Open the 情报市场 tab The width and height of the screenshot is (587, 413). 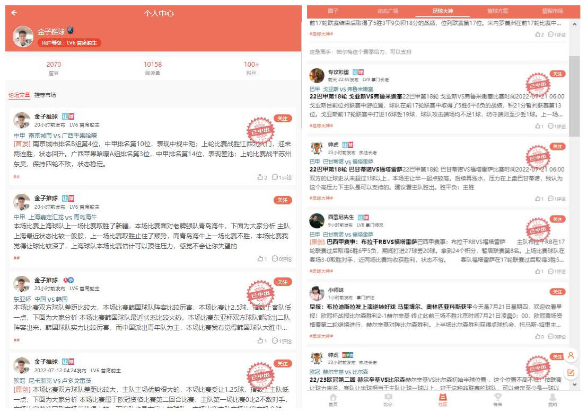[x=553, y=11]
